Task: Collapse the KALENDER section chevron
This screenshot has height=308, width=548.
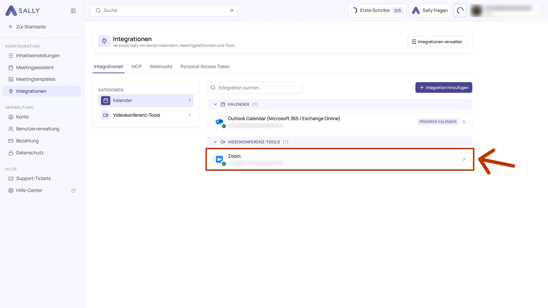Action: pyautogui.click(x=215, y=104)
